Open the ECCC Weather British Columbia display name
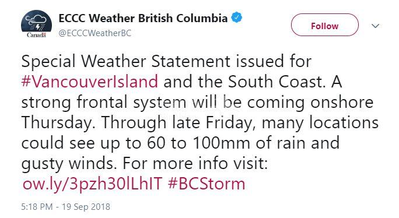The height and width of the screenshot is (218, 399). pos(143,18)
